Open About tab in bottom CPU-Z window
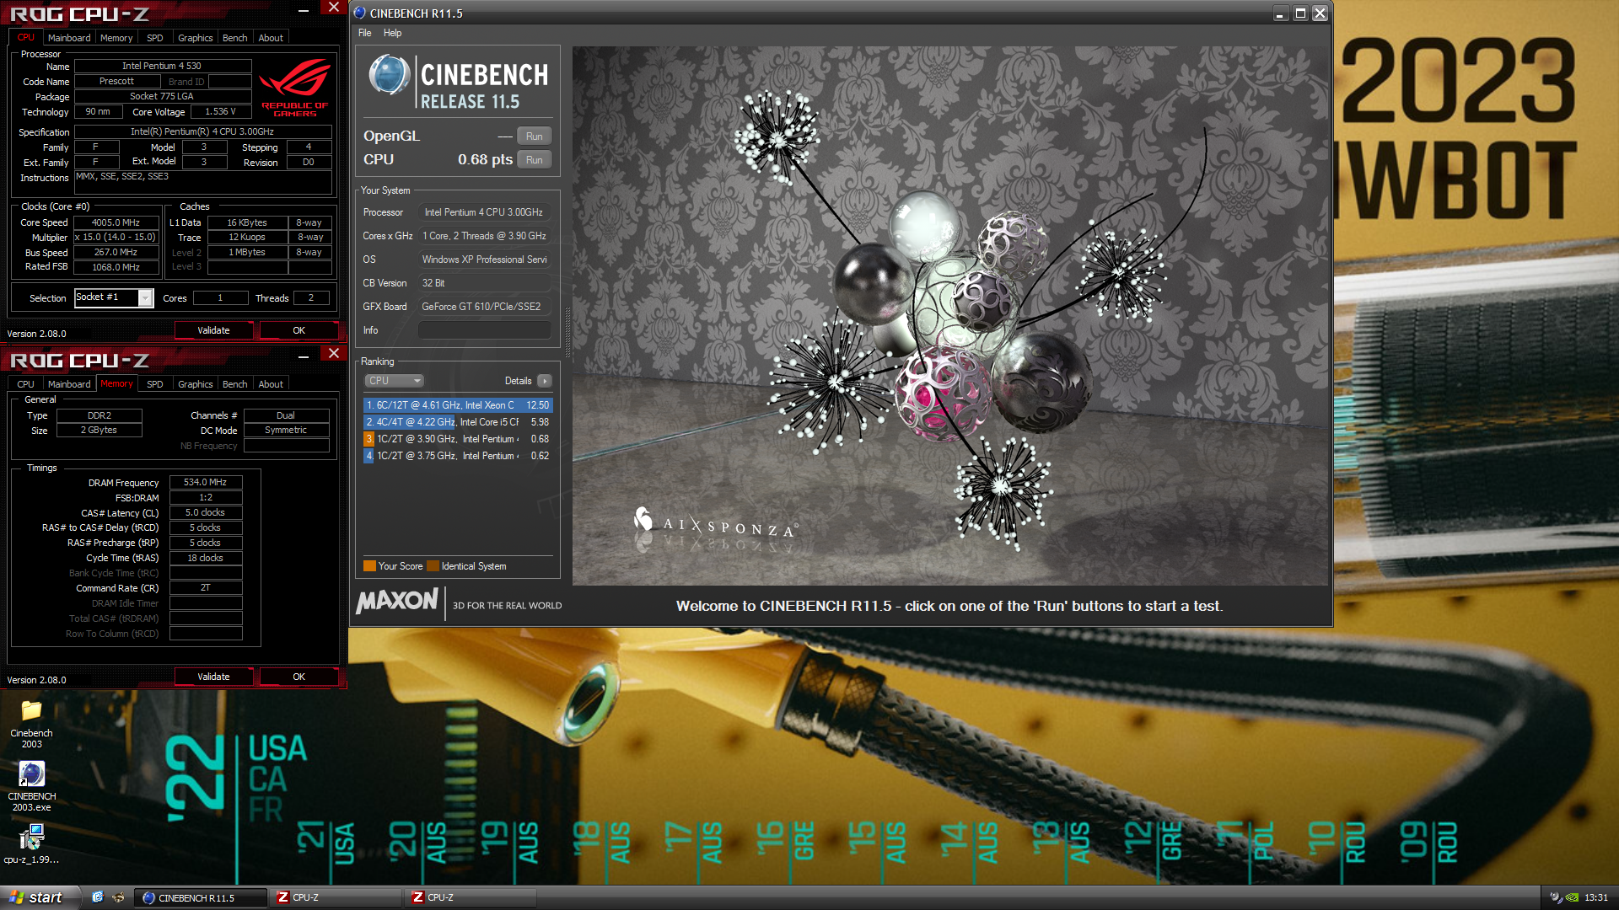The height and width of the screenshot is (910, 1619). tap(271, 384)
